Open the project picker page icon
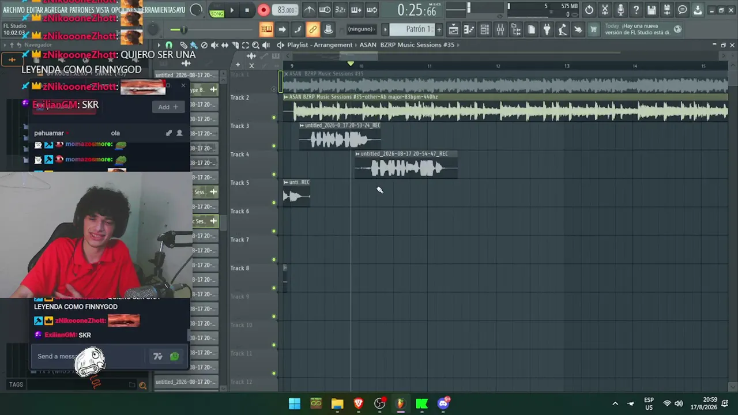This screenshot has width=738, height=415. pos(532,29)
